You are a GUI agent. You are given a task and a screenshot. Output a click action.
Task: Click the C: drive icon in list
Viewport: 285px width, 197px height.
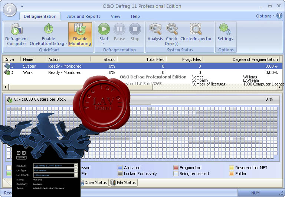point(7,66)
